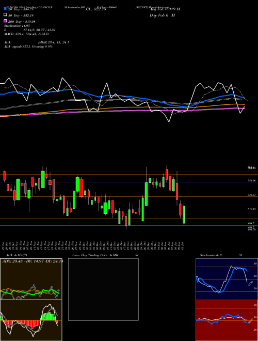
Task: Click the 'Avg Vol: 0.019 M' text
Action: pyautogui.click(x=165, y=9)
